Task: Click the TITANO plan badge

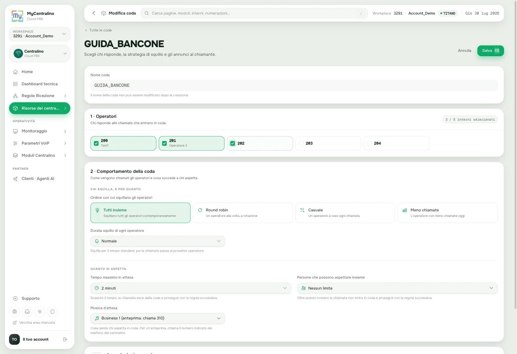Action: coord(448,13)
